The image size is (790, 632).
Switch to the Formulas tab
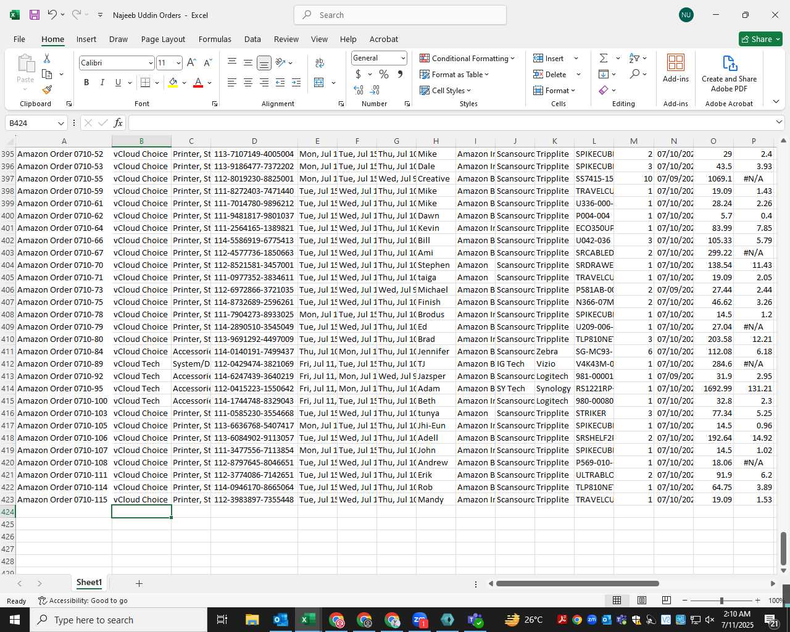(215, 39)
